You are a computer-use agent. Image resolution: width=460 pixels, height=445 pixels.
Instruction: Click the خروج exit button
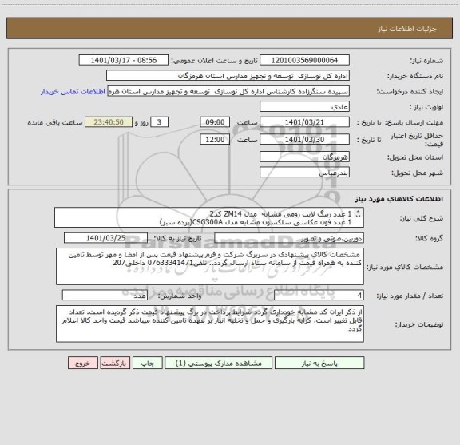83,363
